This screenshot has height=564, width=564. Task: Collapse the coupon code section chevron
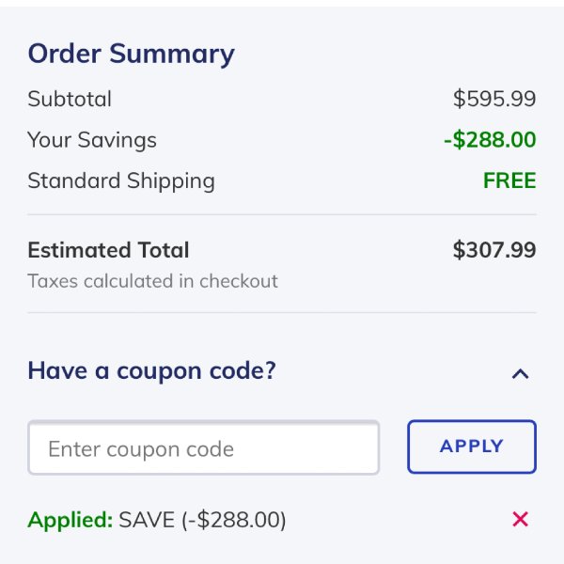[520, 373]
